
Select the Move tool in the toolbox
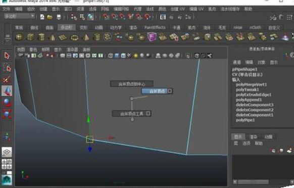tap(7, 91)
